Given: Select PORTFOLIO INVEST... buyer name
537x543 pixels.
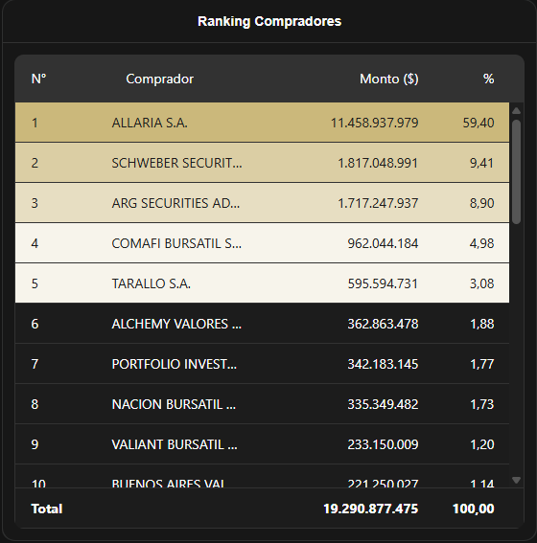Looking at the screenshot, I should tap(174, 364).
